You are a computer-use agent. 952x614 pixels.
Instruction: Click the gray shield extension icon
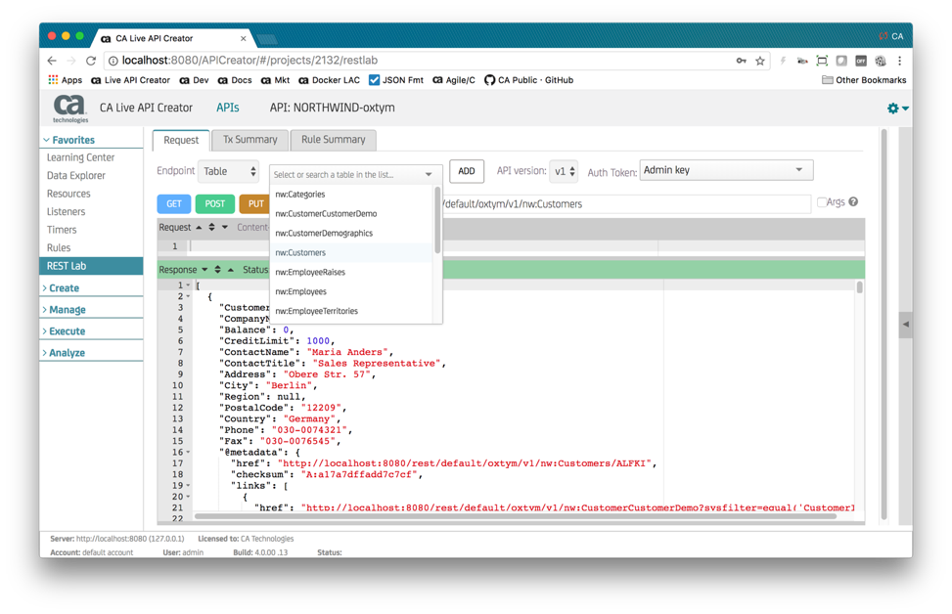coord(841,61)
